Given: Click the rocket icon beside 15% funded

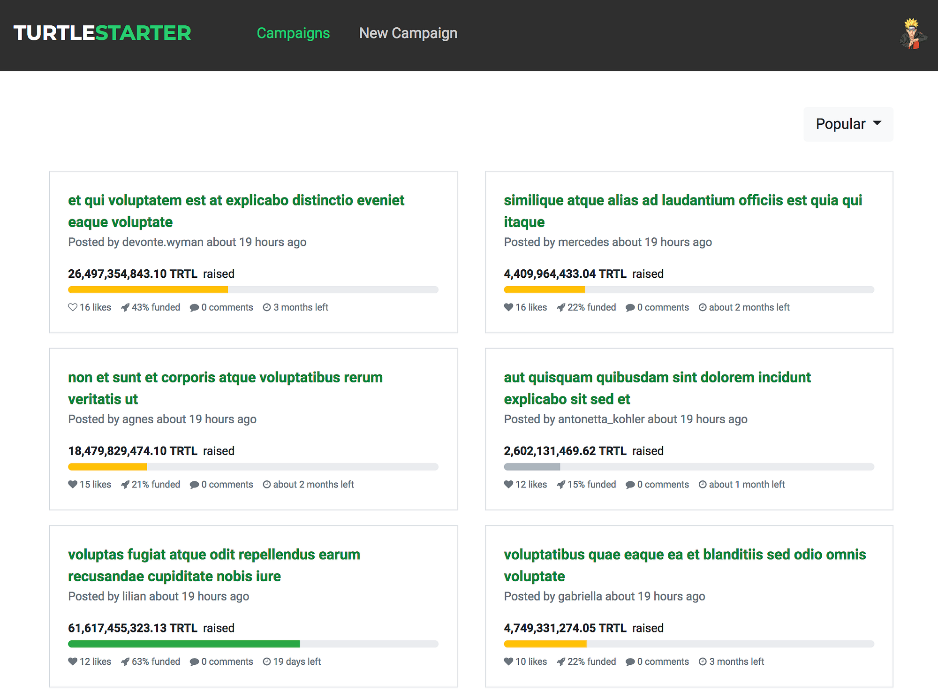Looking at the screenshot, I should click(x=561, y=484).
